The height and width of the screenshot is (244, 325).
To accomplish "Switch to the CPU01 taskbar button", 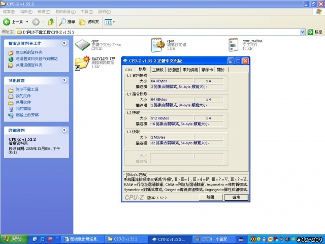I will (x=213, y=239).
